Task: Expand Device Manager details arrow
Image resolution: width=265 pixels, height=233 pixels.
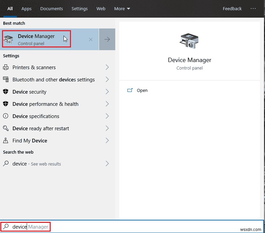Action: [107, 39]
